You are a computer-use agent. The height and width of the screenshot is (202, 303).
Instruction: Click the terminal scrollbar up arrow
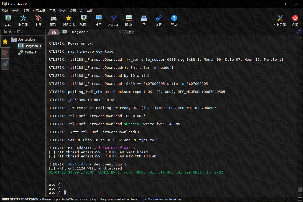(300, 38)
